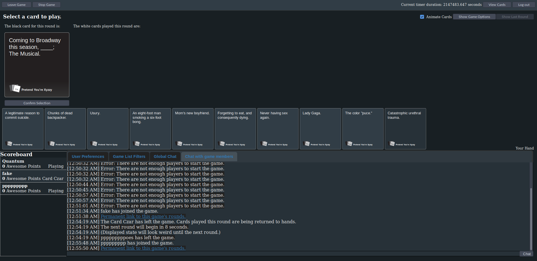
Task: Click the logo on the "Never having sex again" card
Action: point(265,144)
